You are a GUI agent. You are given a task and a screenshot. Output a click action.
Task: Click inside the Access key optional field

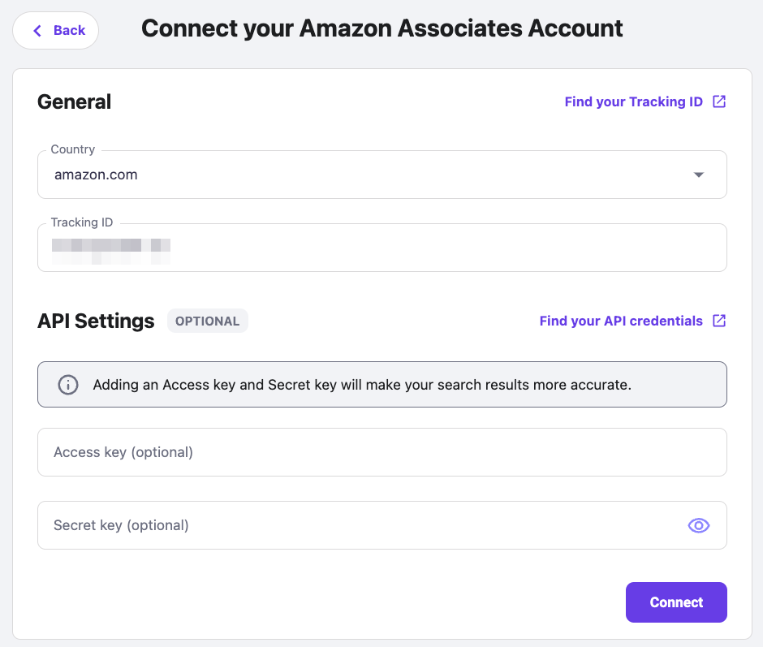(x=381, y=452)
